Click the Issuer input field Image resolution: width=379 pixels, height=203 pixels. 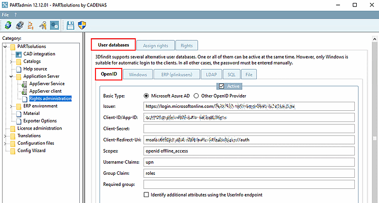pos(249,106)
